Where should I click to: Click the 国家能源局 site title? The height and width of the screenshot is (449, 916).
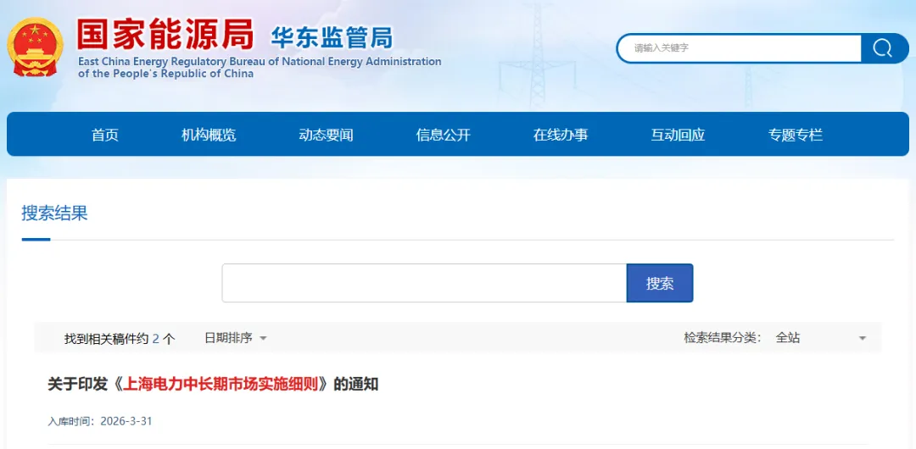click(166, 34)
